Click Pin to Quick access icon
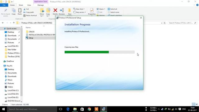Screen dimensions: 199x112 coord(6,11)
